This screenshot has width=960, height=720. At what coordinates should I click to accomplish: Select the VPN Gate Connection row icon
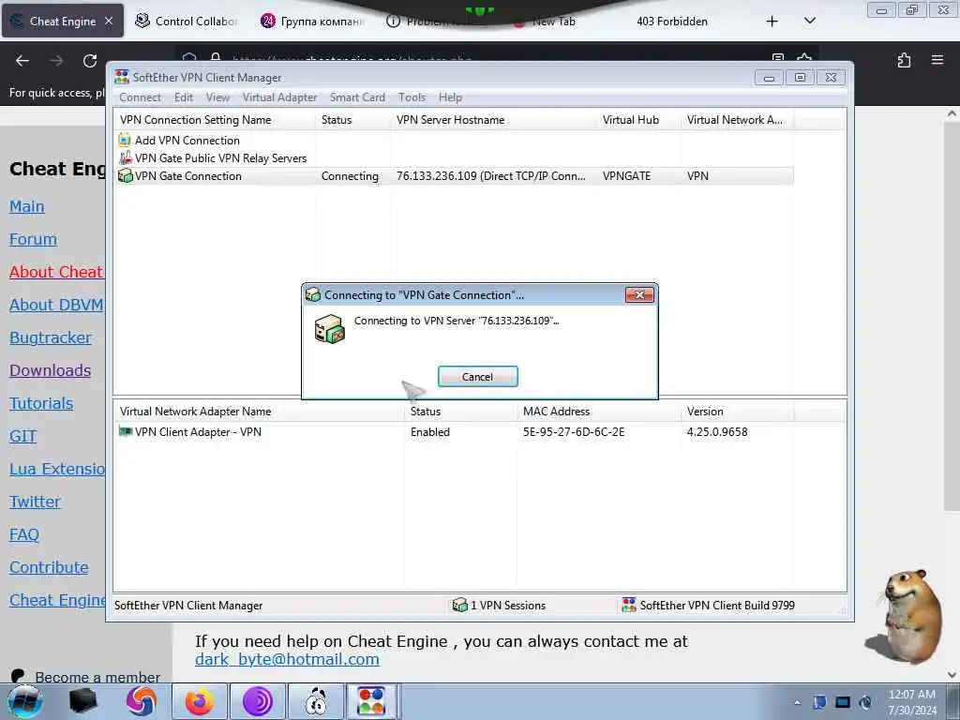[125, 175]
